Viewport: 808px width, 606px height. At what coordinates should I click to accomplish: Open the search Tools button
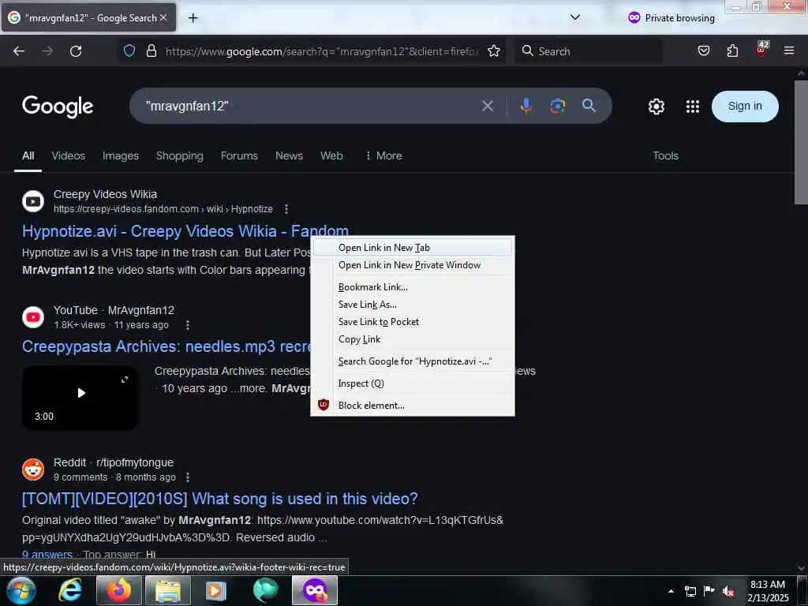665,155
